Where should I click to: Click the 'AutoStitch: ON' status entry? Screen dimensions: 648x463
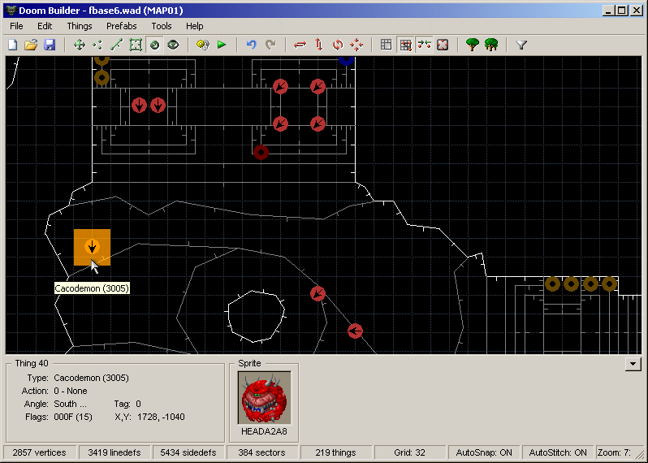click(x=558, y=452)
